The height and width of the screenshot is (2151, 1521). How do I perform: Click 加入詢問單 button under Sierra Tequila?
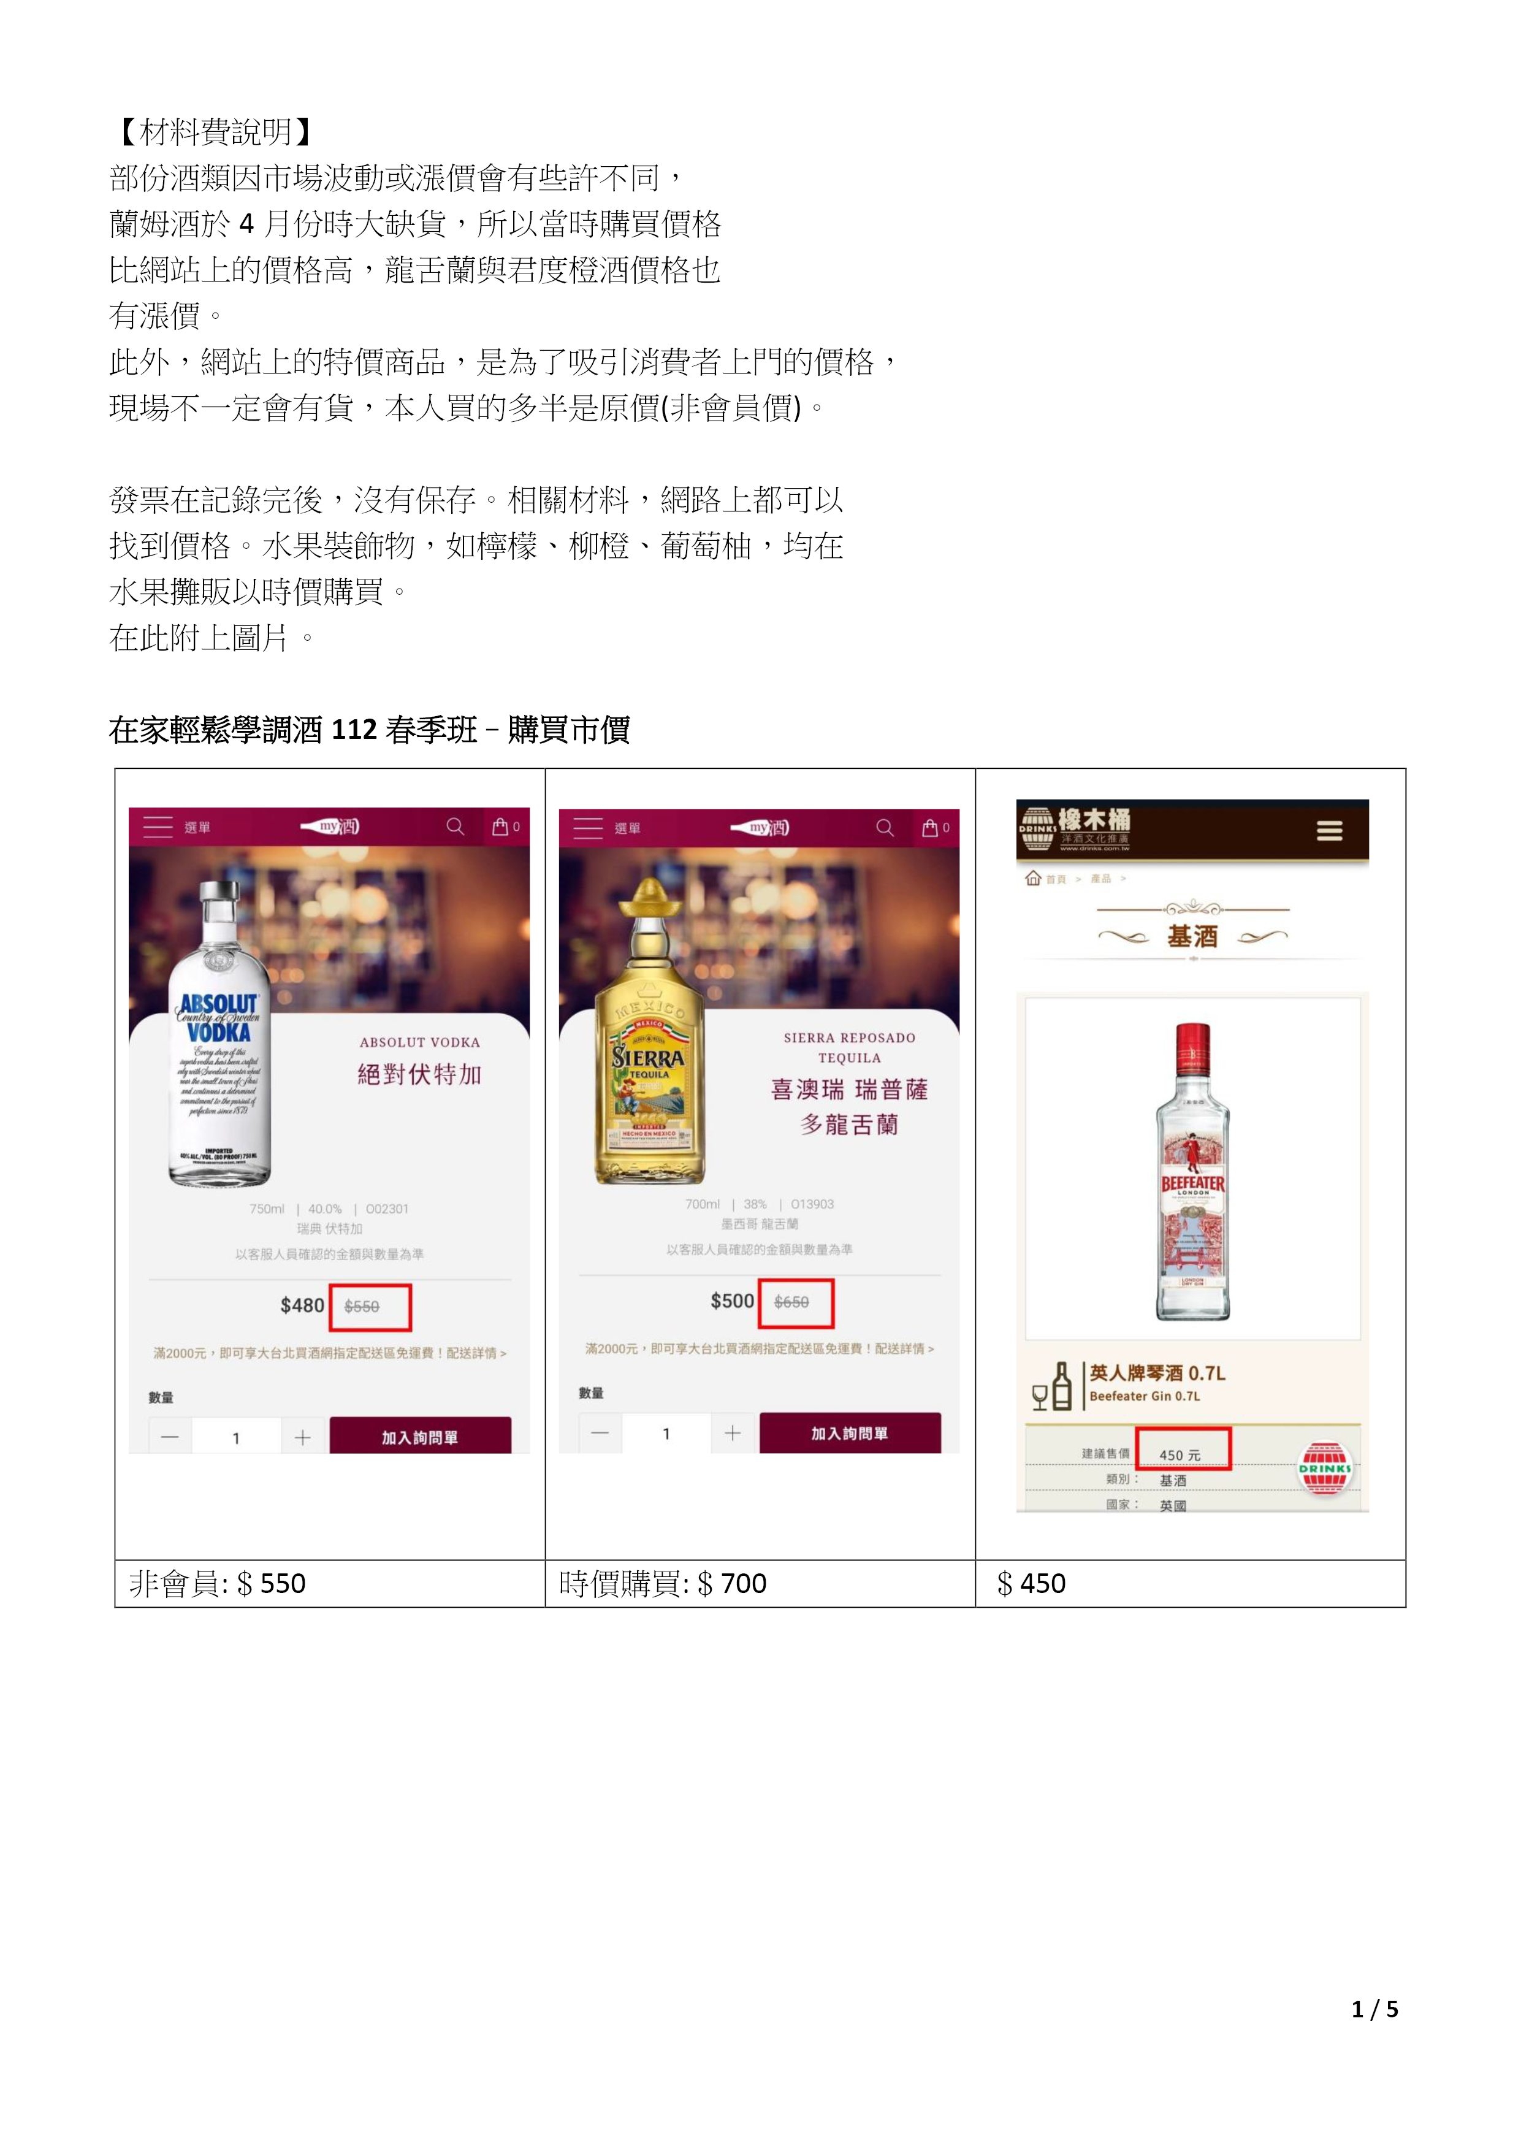click(850, 1434)
